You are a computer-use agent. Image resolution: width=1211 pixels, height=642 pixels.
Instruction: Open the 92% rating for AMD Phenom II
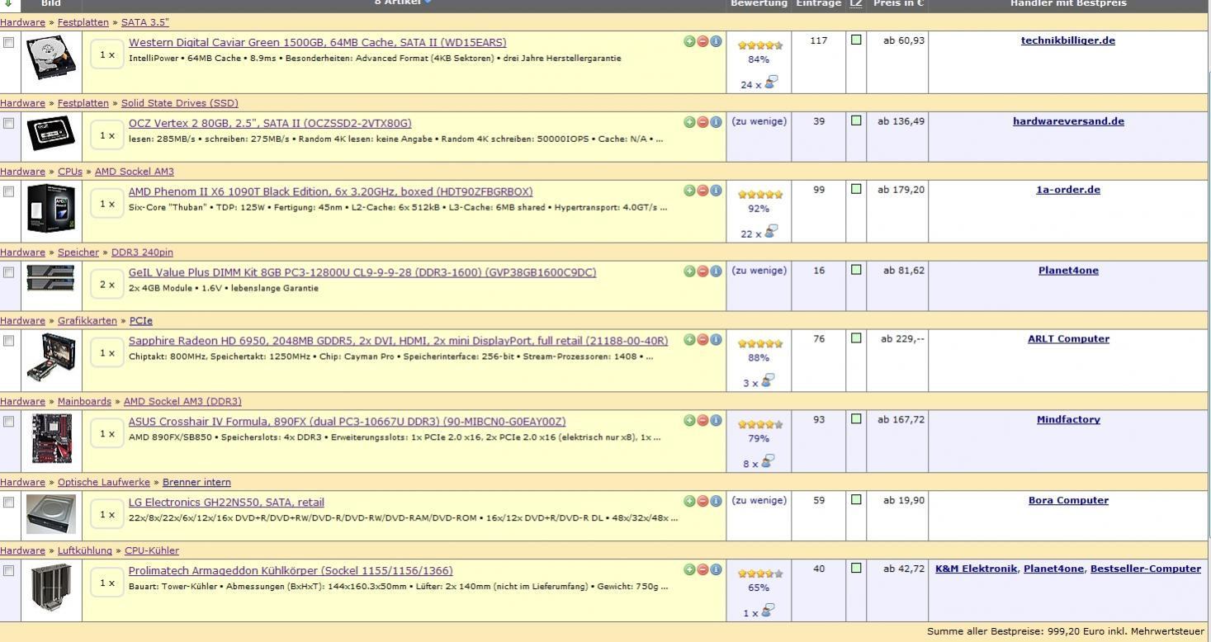tap(759, 210)
